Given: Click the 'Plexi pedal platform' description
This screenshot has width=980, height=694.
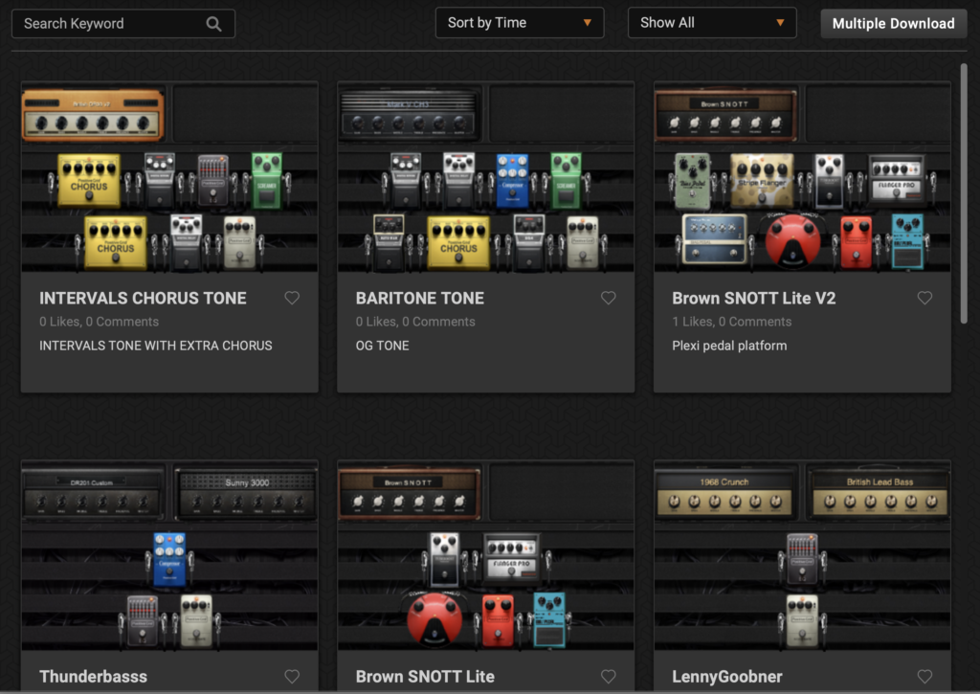Looking at the screenshot, I should pyautogui.click(x=729, y=346).
